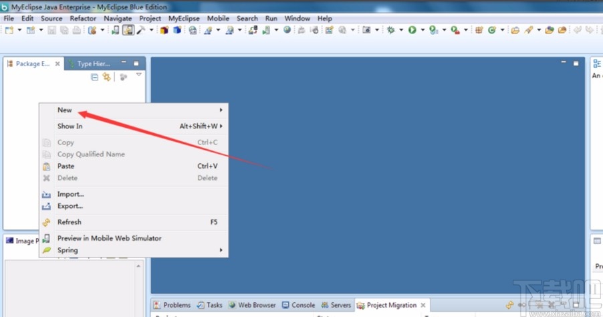This screenshot has width=603, height=317.
Task: Open the Debug icon dropdown arrow
Action: (401, 30)
